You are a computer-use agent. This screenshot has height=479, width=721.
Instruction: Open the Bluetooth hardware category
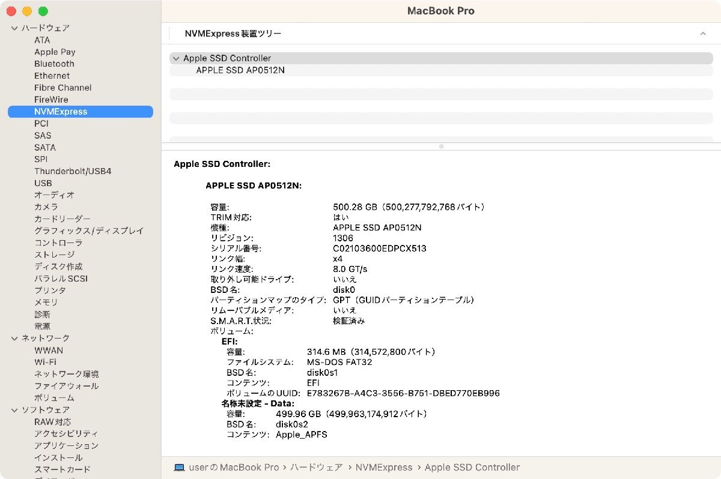coord(54,64)
